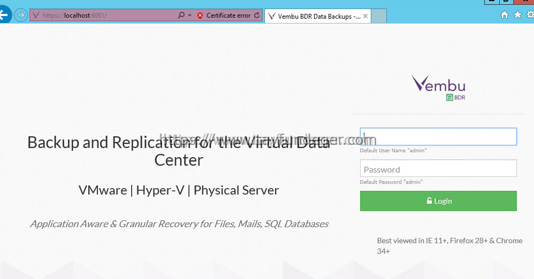The image size is (534, 279).
Task: Open the Certificate error details
Action: tap(228, 15)
